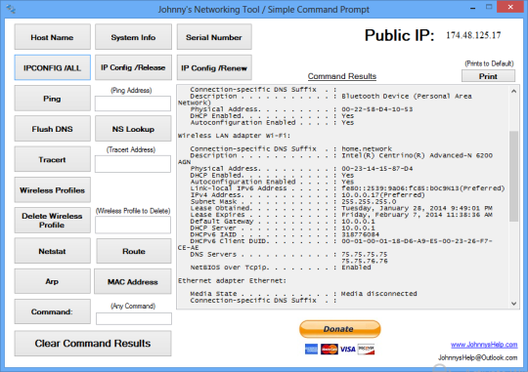This screenshot has width=528, height=372.
Task: Run NS Lookup
Action: coord(133,129)
